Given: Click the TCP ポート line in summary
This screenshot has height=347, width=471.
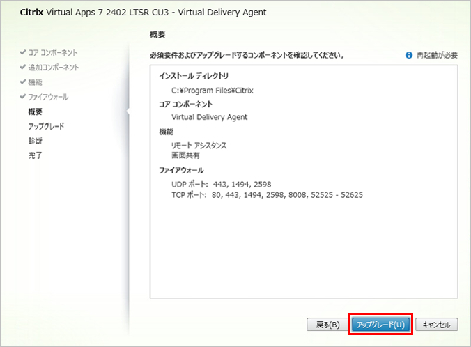Looking at the screenshot, I should (267, 195).
